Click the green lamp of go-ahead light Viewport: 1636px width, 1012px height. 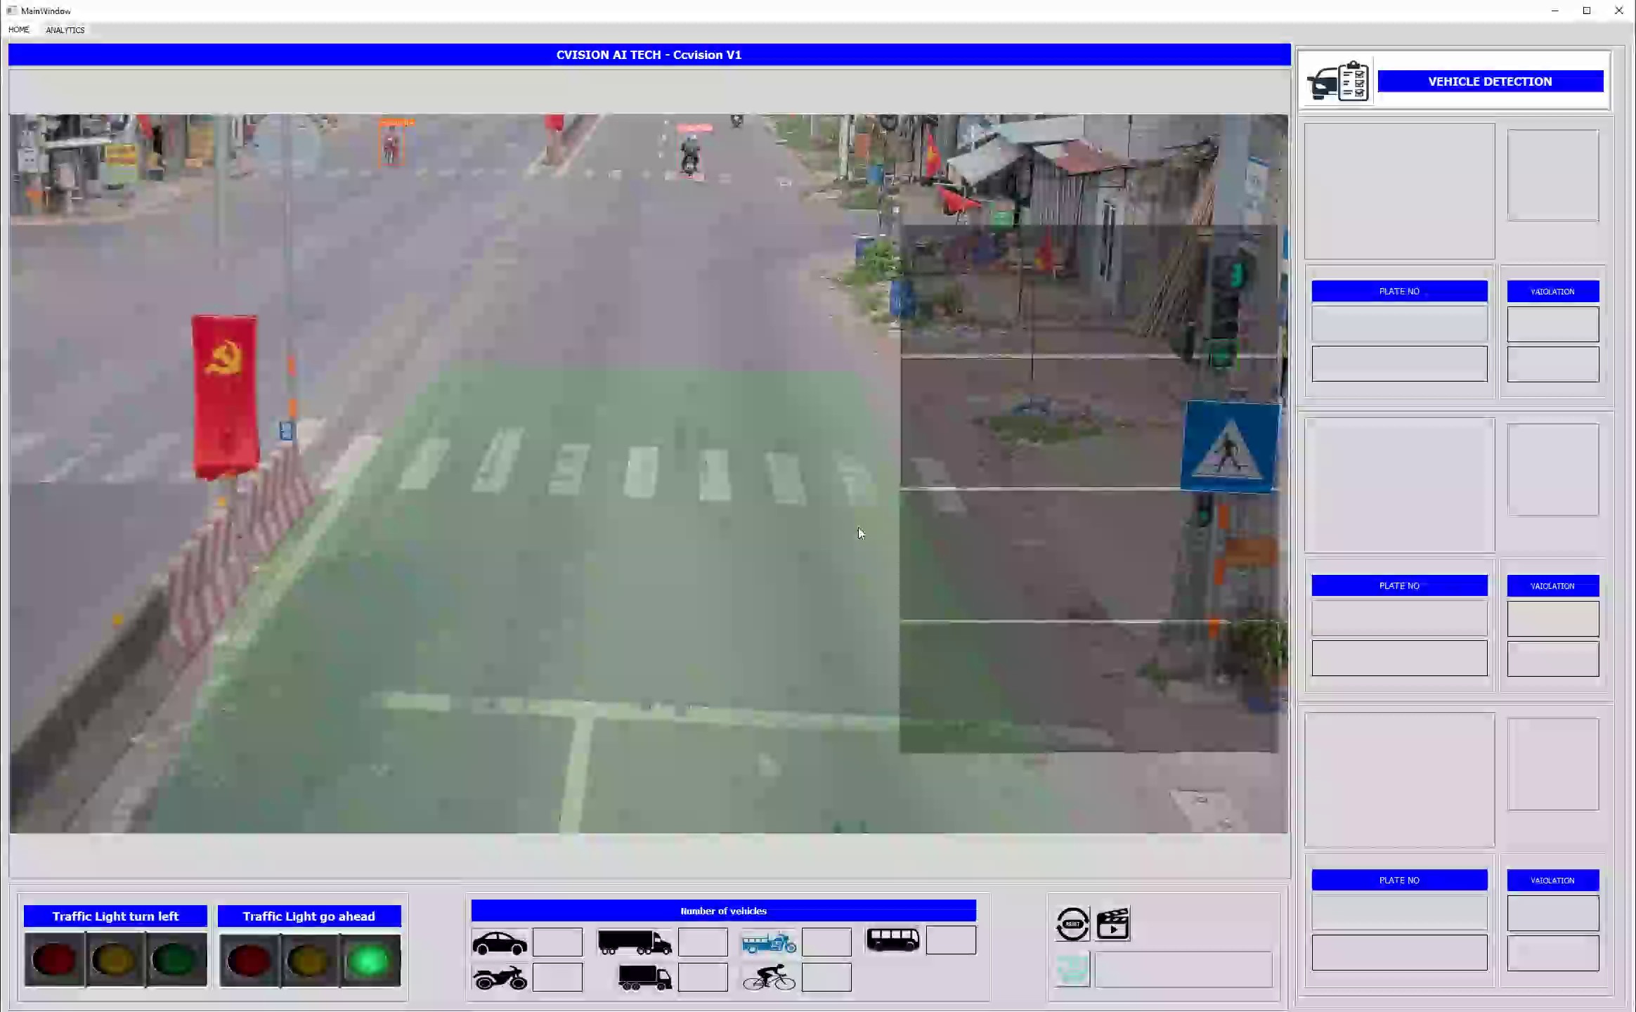369,961
